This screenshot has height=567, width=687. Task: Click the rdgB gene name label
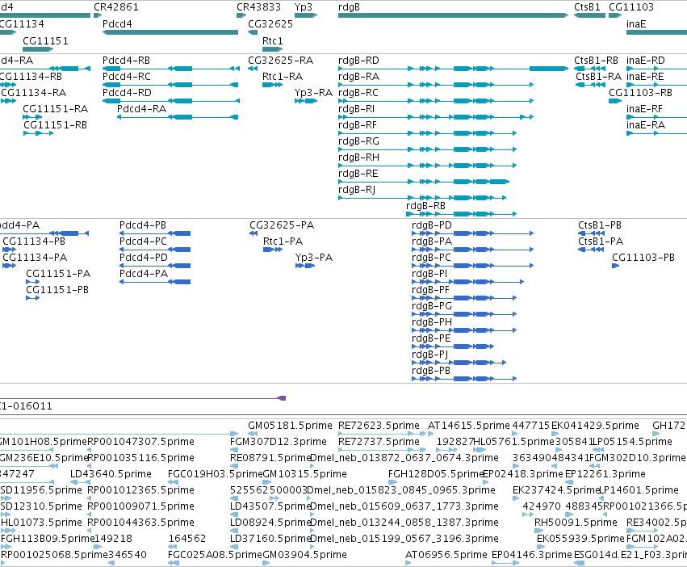click(349, 7)
